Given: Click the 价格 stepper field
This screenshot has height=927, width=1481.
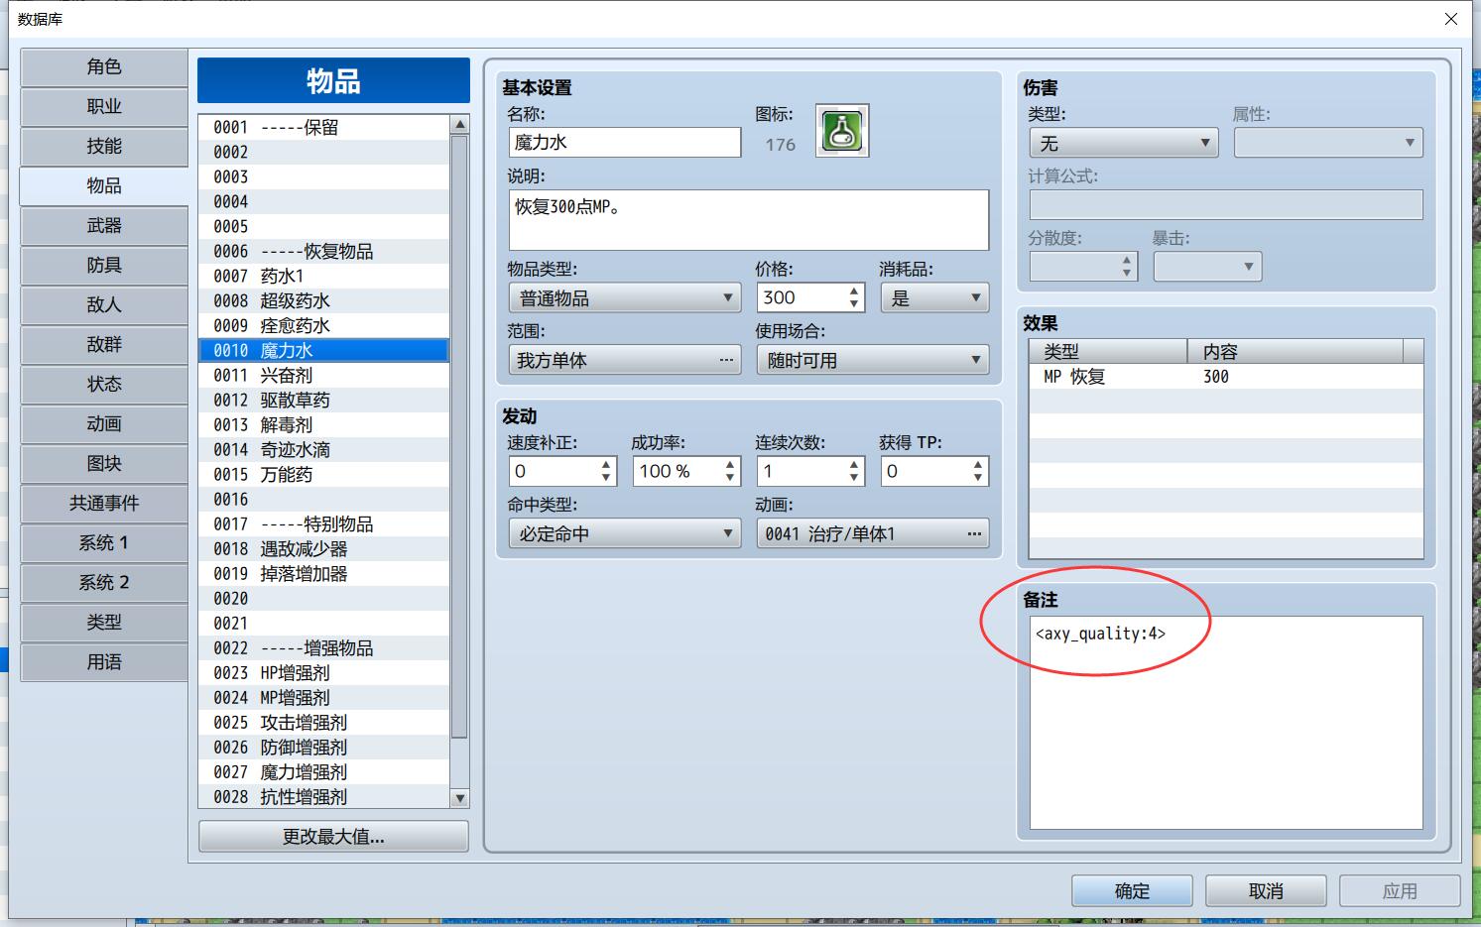Looking at the screenshot, I should (x=810, y=297).
